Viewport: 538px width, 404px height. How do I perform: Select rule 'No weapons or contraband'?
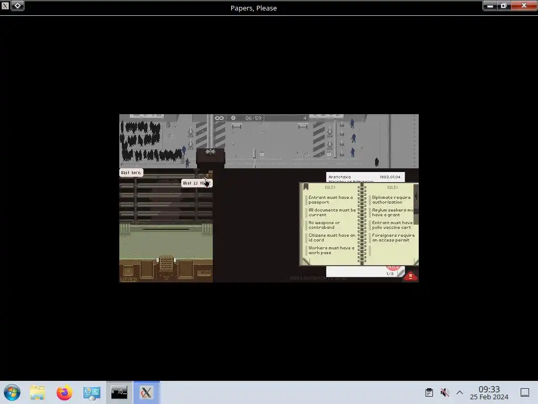click(x=324, y=225)
